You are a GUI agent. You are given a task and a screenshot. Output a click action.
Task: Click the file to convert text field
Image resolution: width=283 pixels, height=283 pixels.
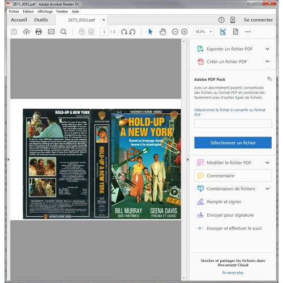point(233,123)
